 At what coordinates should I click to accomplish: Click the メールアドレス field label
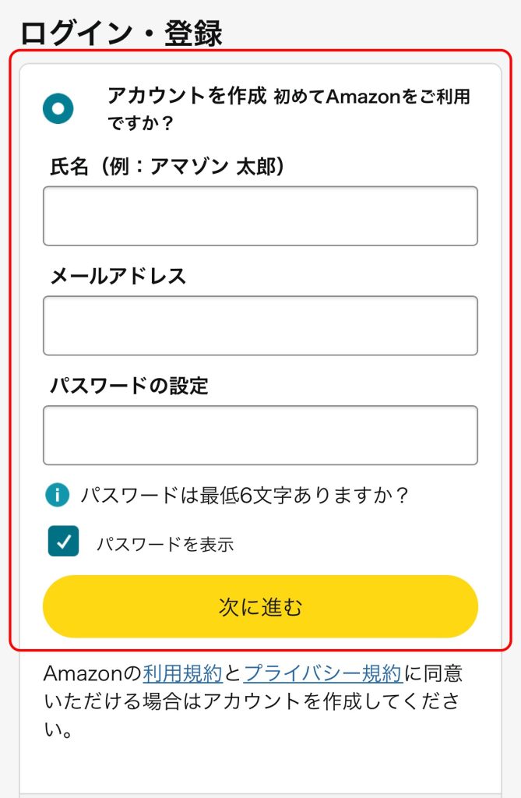118,276
